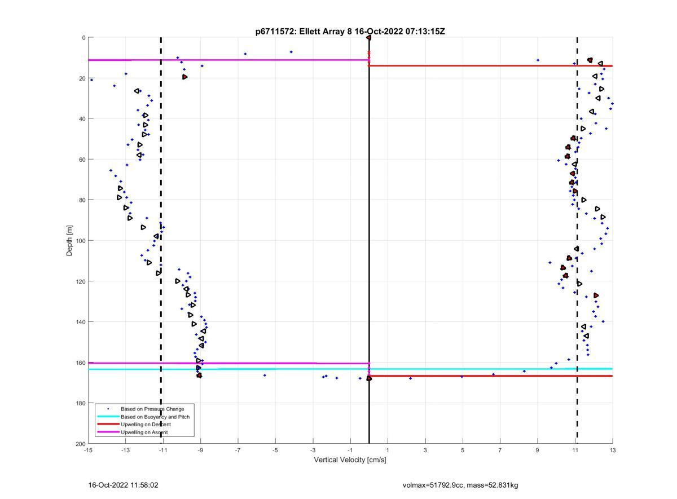Click the cyan horizontal line near 163 m depth
The height and width of the screenshot is (499, 677).
(350, 369)
